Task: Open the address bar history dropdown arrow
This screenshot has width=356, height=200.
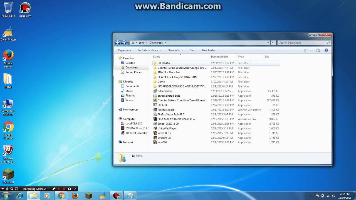Action: point(268,43)
